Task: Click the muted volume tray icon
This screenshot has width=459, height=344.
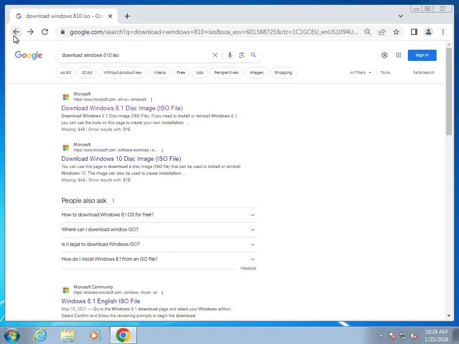Action: point(414,335)
